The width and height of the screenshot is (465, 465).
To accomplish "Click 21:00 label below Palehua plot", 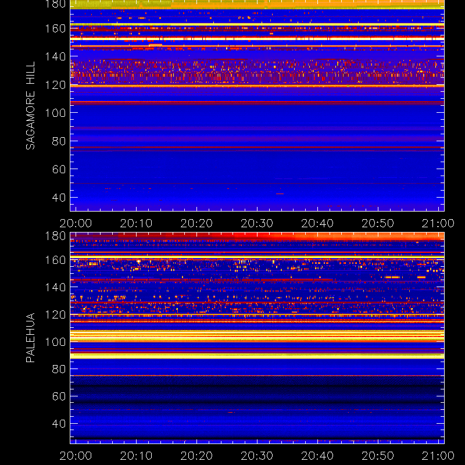I will point(438,456).
